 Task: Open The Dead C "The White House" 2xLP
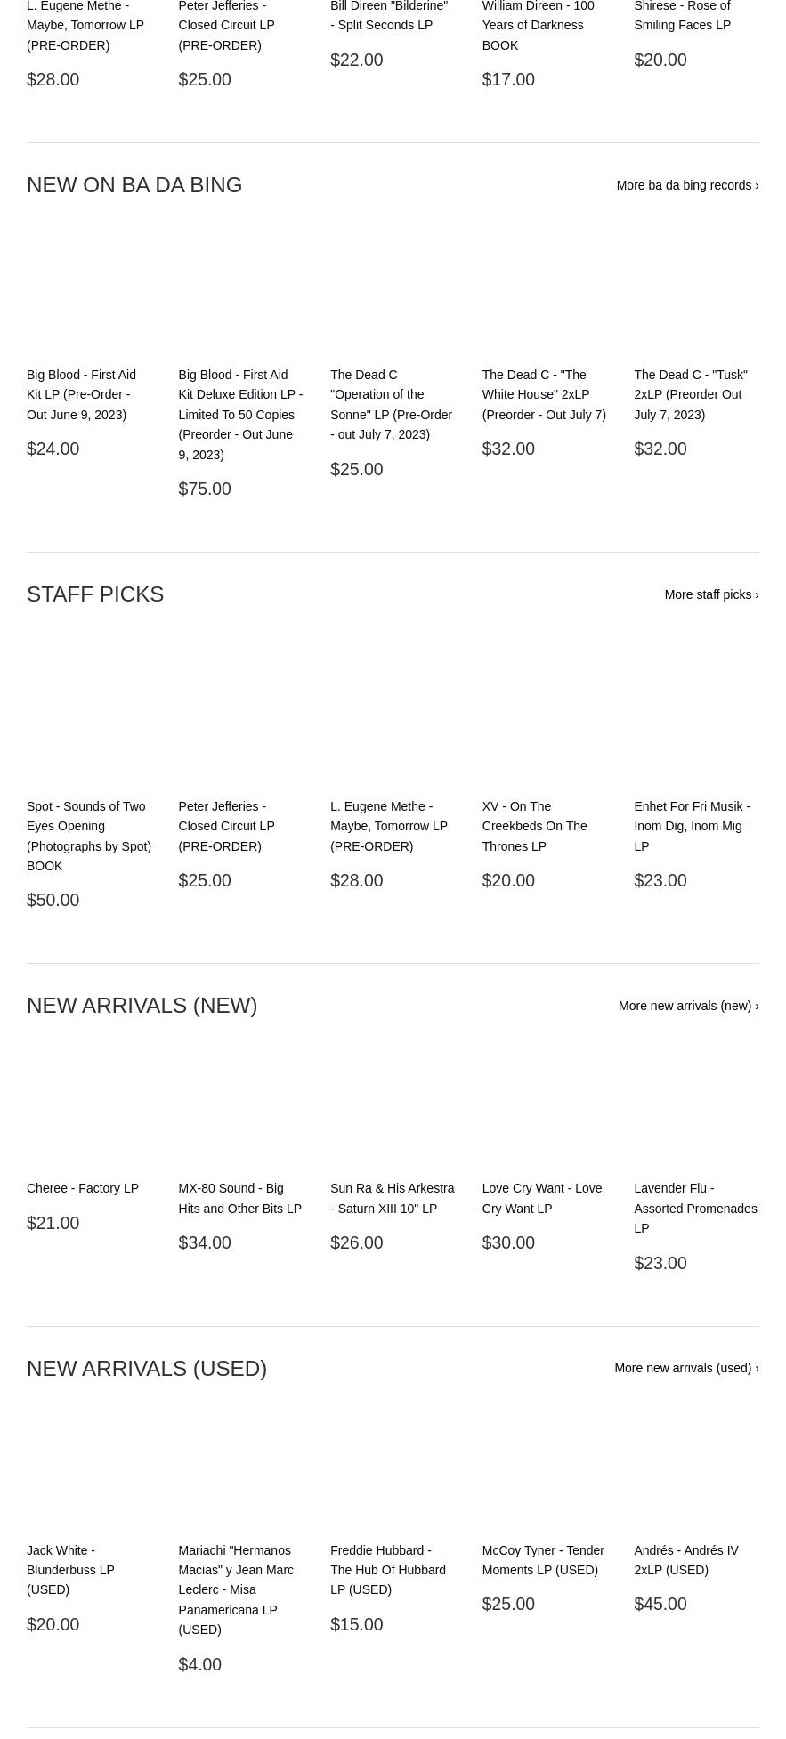coord(544,394)
